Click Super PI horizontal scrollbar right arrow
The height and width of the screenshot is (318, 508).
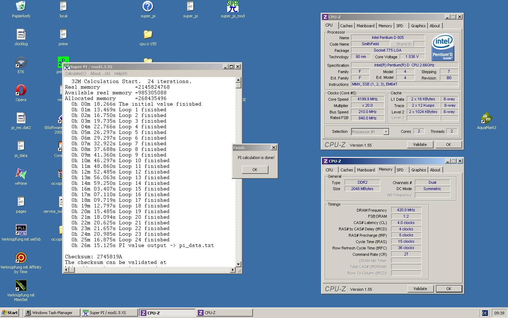[232, 270]
